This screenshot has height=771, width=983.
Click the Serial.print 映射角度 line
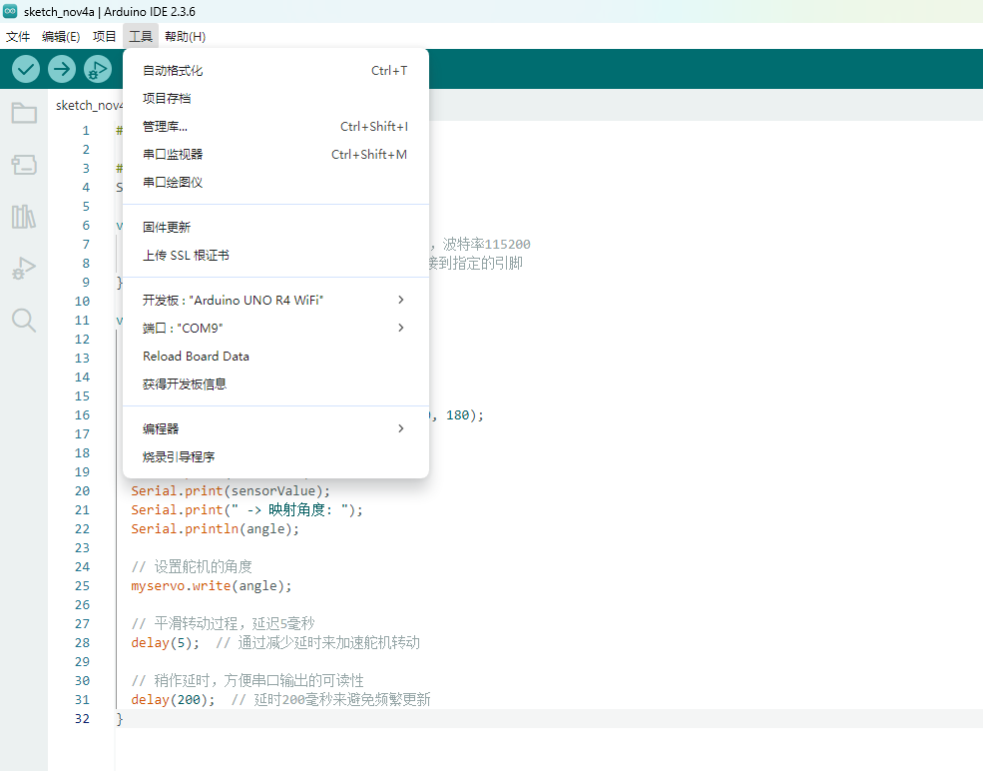pyautogui.click(x=247, y=510)
